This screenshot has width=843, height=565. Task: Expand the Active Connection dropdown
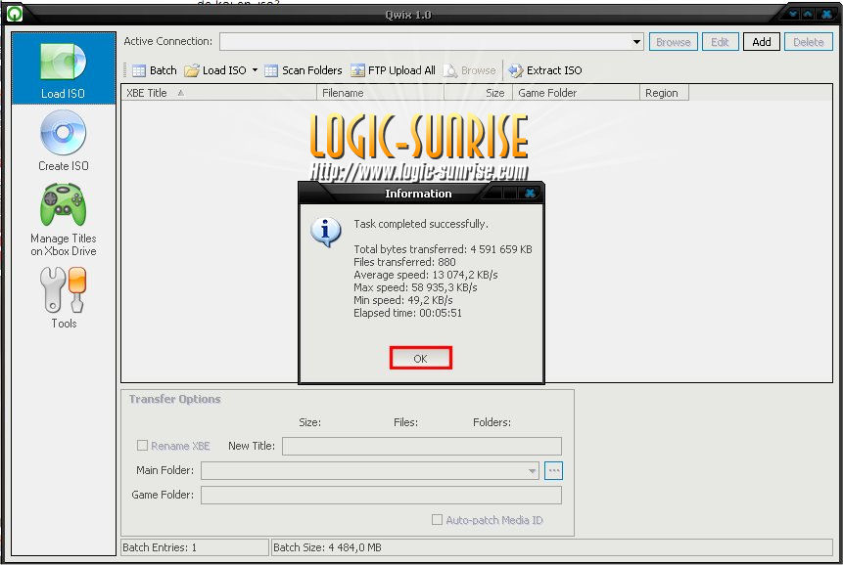pos(636,42)
